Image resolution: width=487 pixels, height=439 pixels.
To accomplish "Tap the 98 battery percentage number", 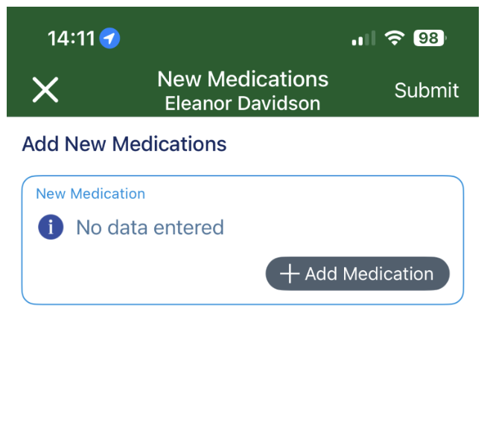I will tap(428, 38).
